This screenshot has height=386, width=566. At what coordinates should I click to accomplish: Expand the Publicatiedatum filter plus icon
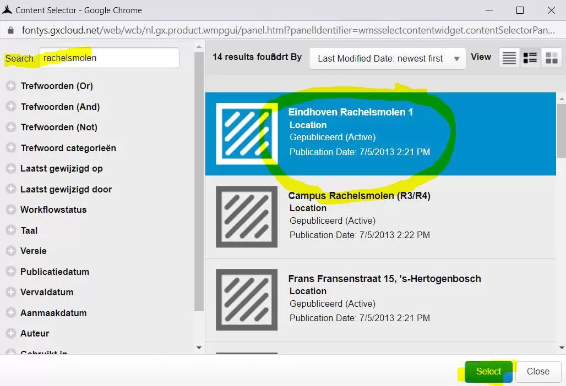[10, 272]
